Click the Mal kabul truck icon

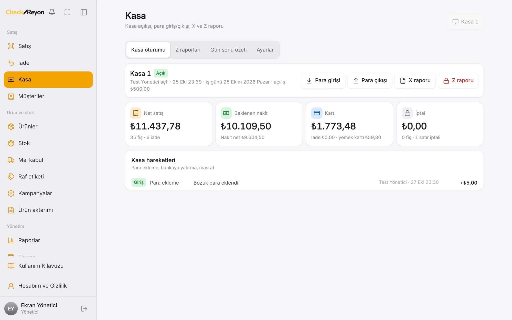coord(11,160)
